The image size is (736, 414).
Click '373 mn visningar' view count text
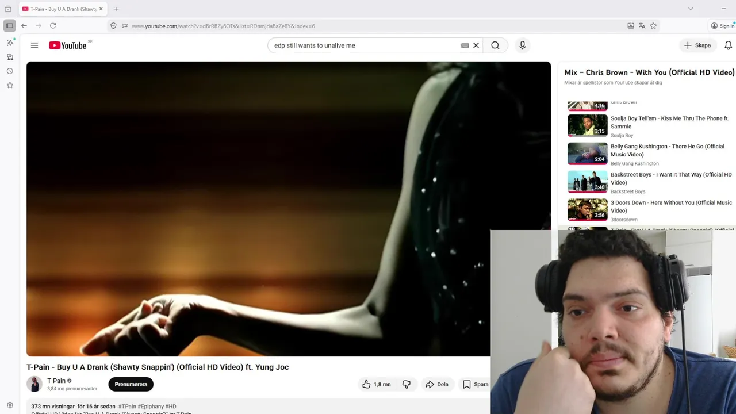52,407
